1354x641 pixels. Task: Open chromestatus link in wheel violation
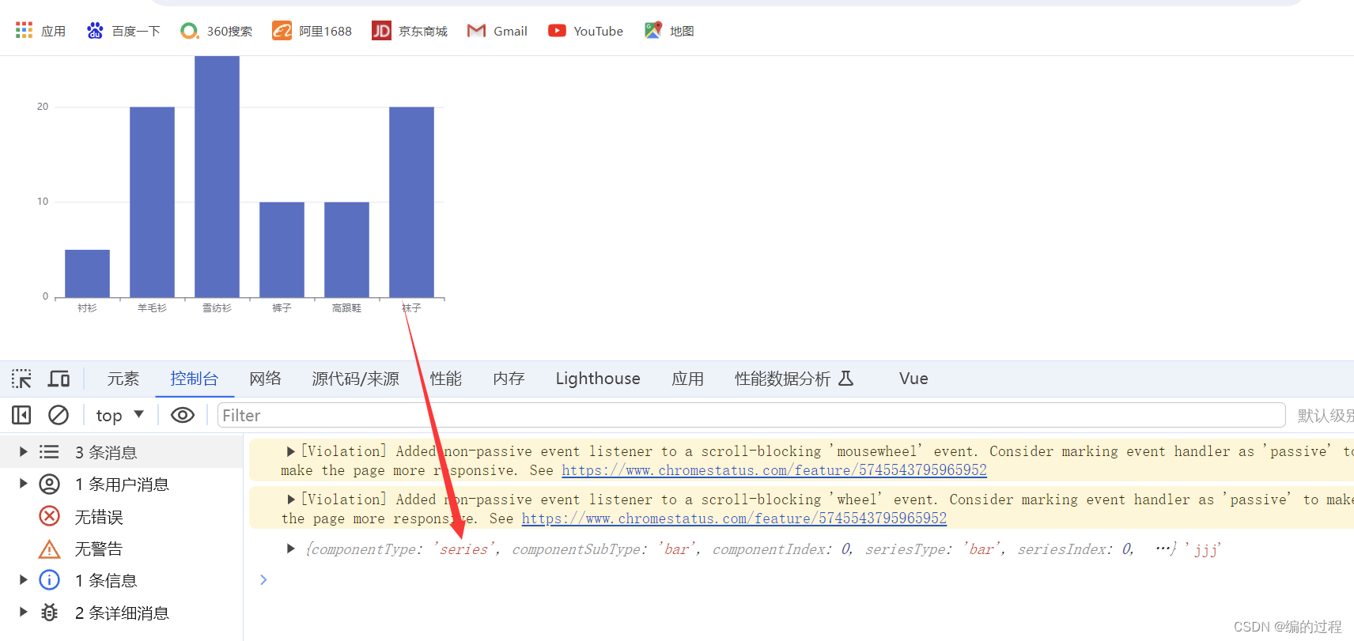tap(734, 518)
